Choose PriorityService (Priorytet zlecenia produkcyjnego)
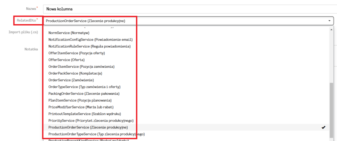This screenshot has height=141, width=337. click(91, 121)
